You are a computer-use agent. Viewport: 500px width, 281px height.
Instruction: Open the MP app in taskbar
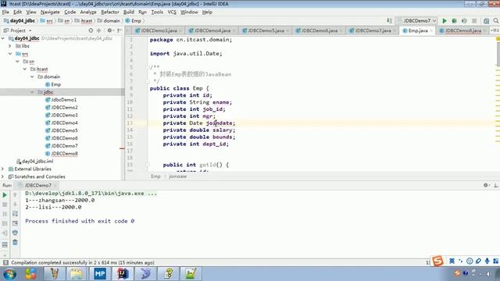click(100, 274)
